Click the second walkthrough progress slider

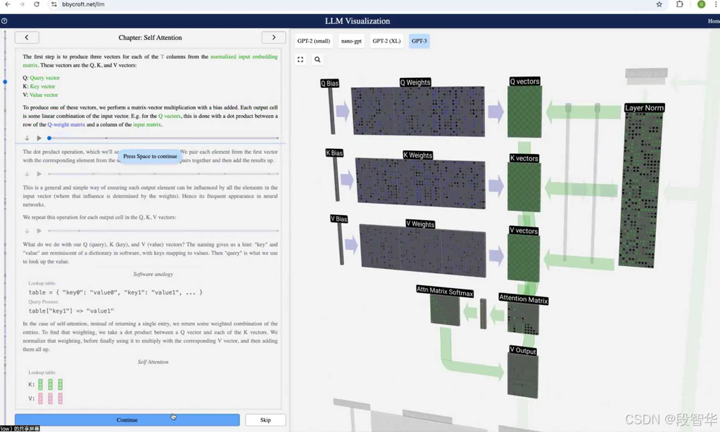coord(163,174)
